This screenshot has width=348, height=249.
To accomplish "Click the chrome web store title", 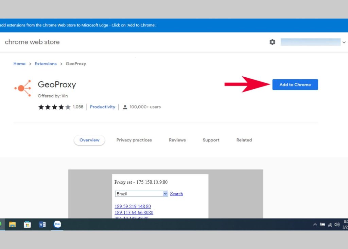I will pos(32,42).
